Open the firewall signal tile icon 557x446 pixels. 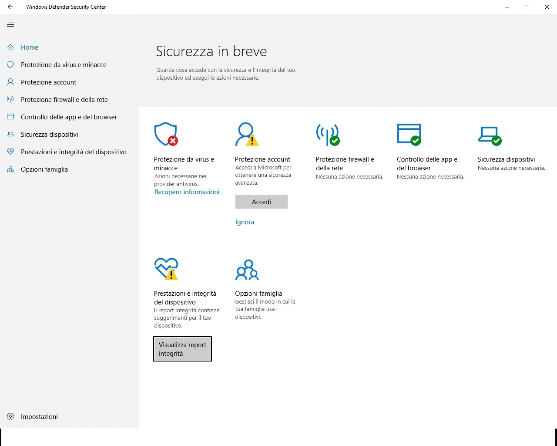point(328,135)
